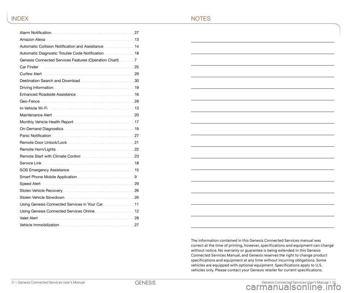Click the INDEX section heading

20,18
